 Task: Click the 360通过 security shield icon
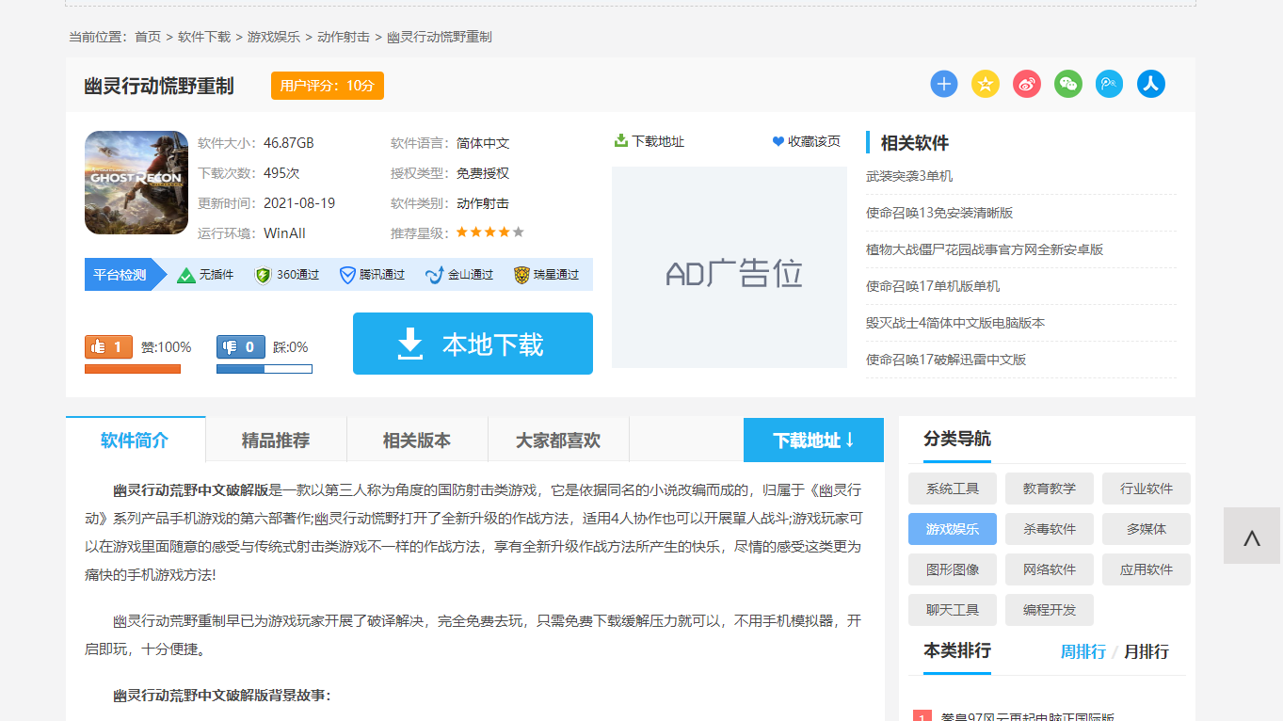[x=261, y=274]
